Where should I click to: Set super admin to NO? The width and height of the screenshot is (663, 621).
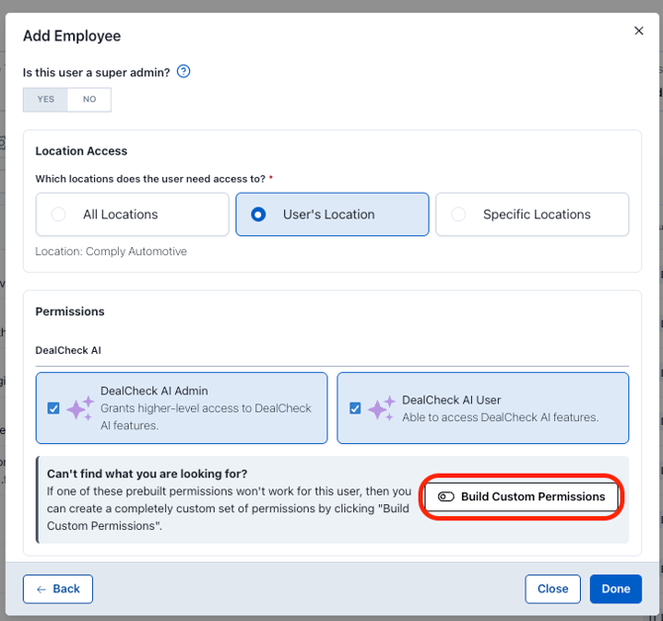pyautogui.click(x=89, y=99)
